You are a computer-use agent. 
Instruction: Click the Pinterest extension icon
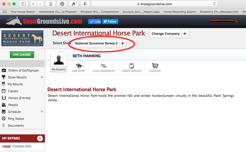[62, 4]
